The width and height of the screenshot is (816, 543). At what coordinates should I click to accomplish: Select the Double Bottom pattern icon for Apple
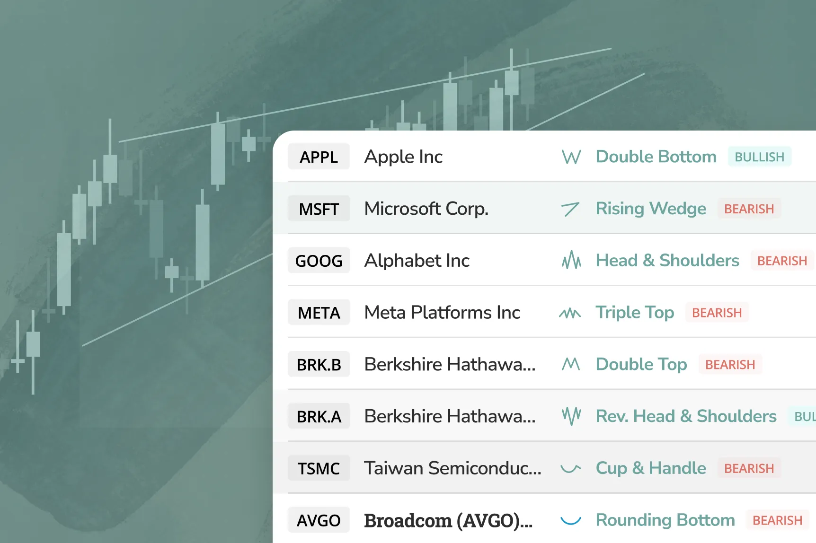click(x=571, y=157)
